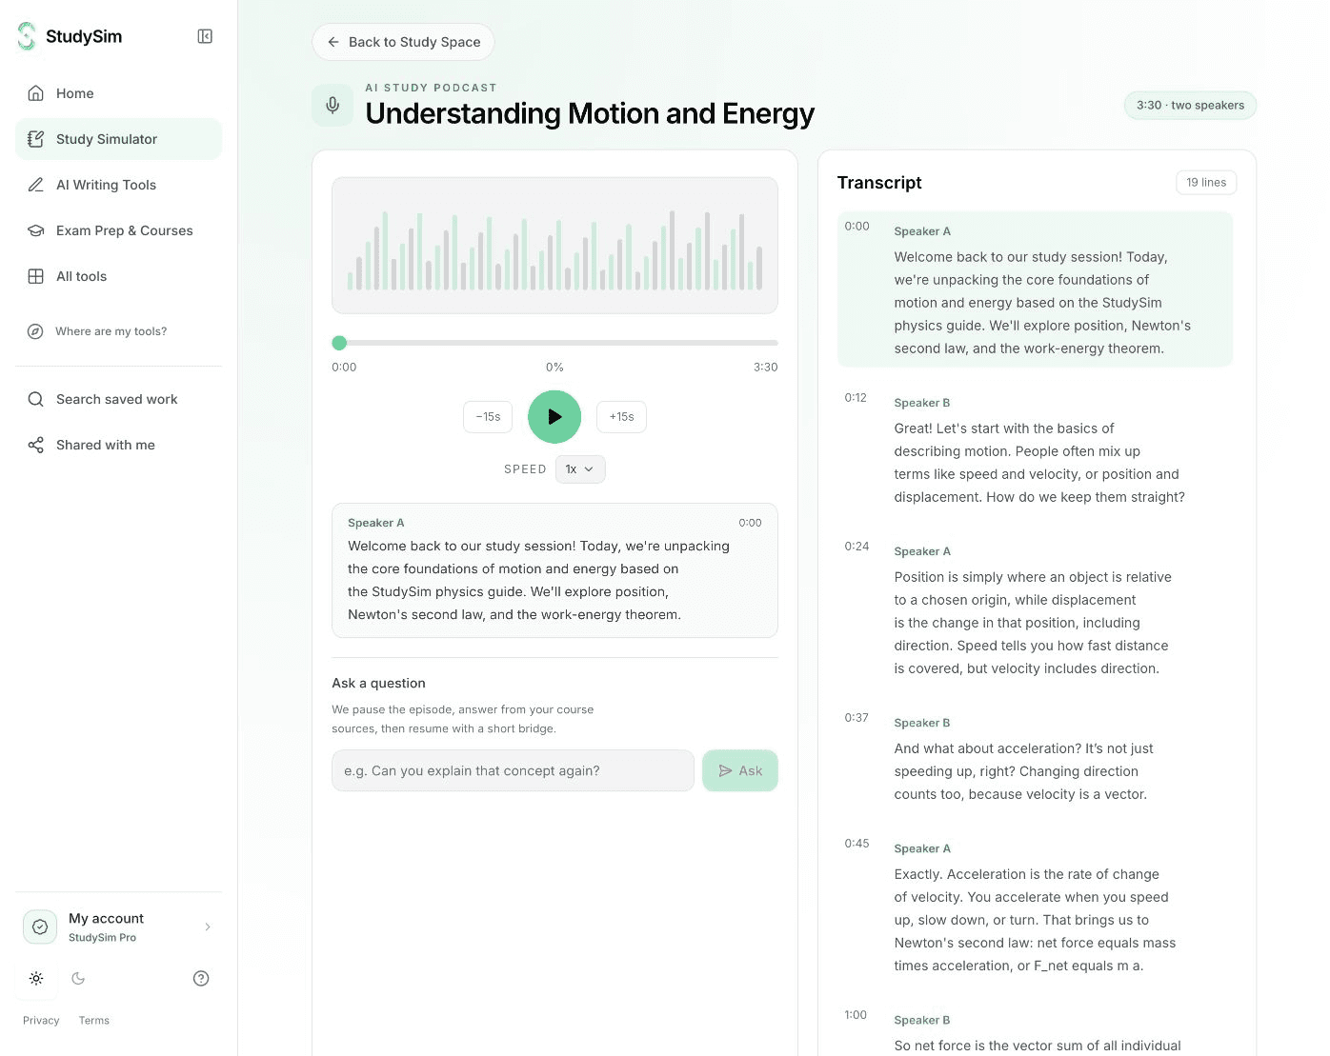Open help via question mark icon
The width and height of the screenshot is (1330, 1056).
click(201, 978)
